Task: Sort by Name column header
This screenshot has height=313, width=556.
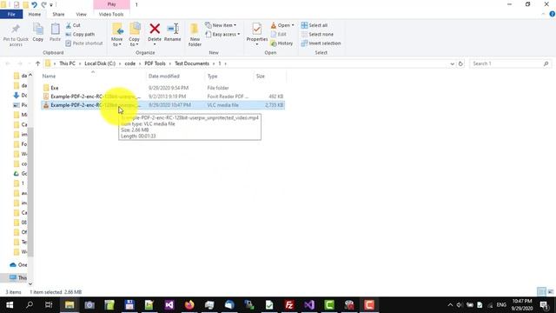Action: (x=49, y=77)
